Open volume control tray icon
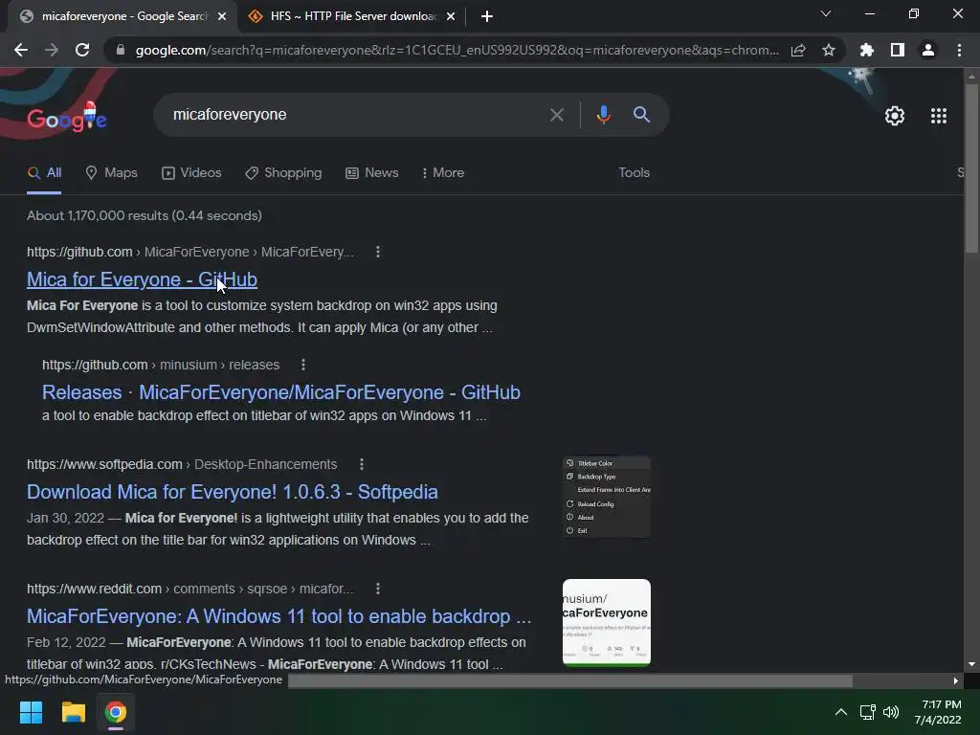980x735 pixels. [891, 712]
